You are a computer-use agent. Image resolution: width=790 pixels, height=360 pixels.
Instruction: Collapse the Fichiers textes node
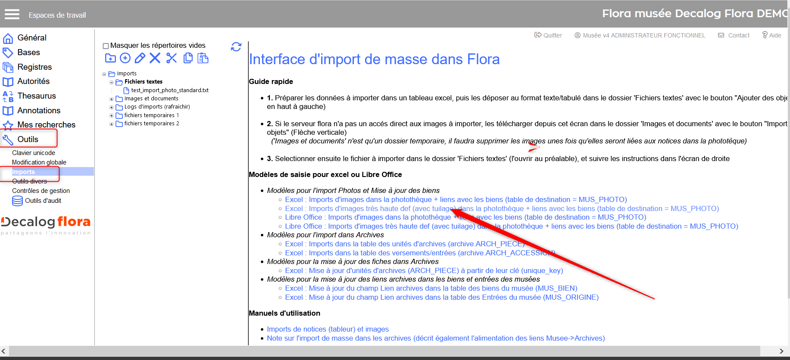coord(111,82)
